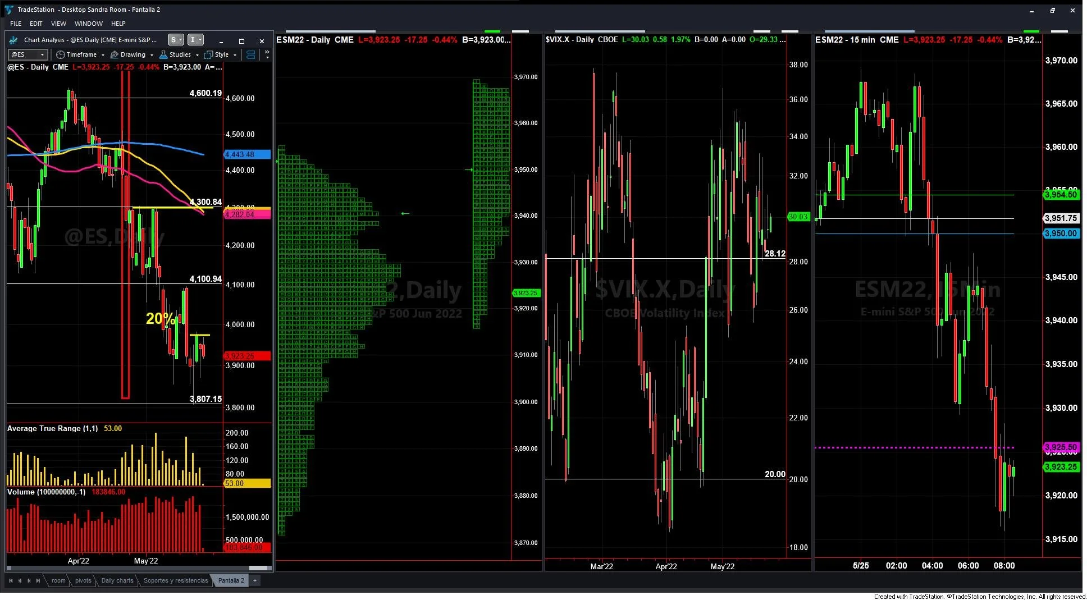Go to the previous workspace tab

20,580
